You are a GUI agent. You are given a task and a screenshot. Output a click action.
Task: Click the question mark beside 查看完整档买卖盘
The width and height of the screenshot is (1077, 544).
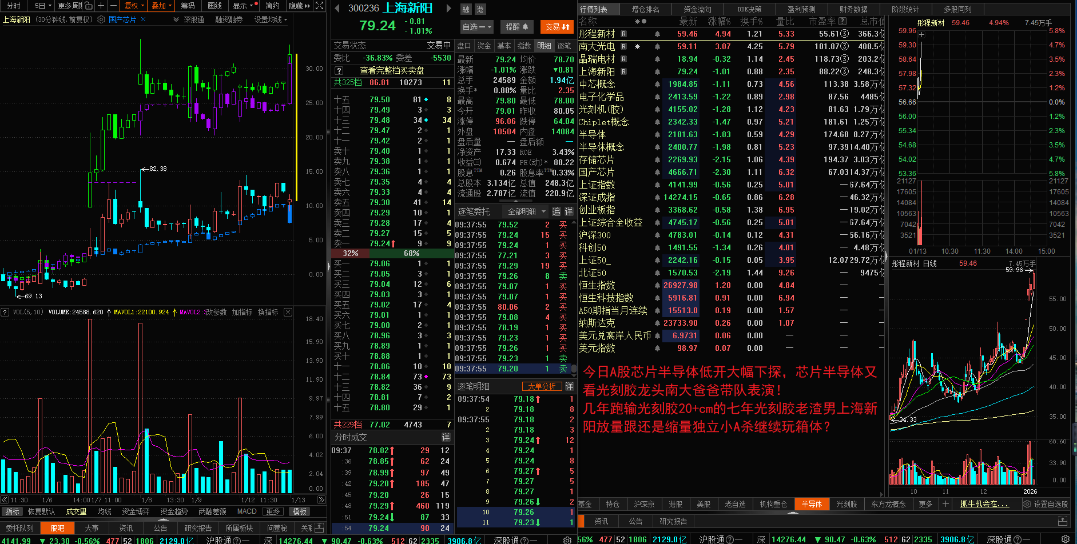(x=339, y=71)
